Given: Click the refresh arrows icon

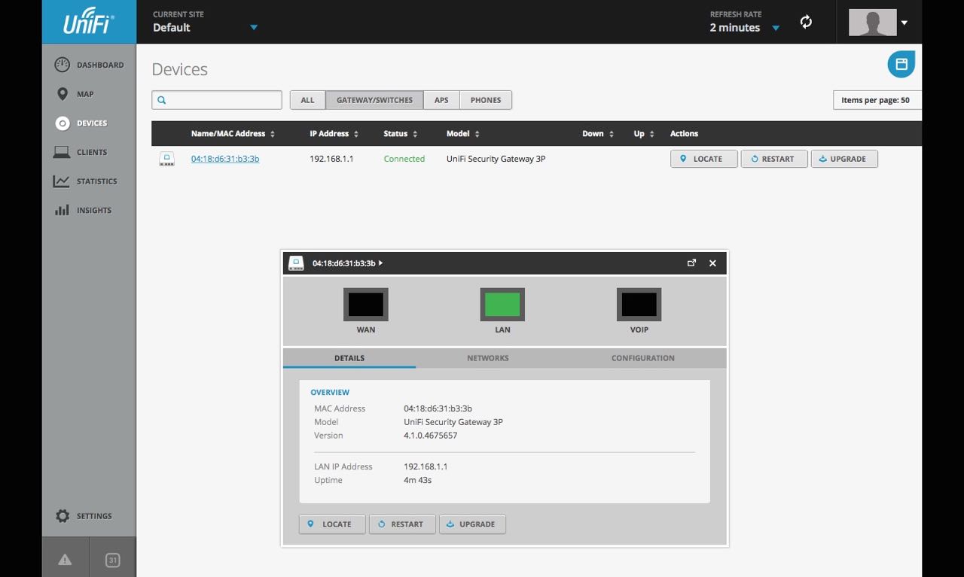Looking at the screenshot, I should [x=806, y=22].
